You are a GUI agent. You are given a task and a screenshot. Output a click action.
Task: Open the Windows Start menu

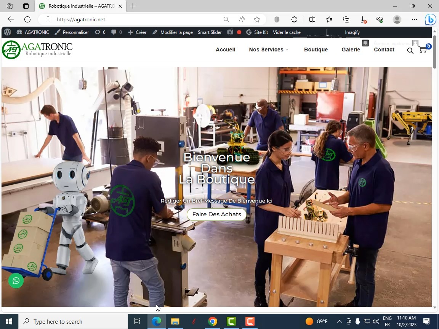coord(9,321)
